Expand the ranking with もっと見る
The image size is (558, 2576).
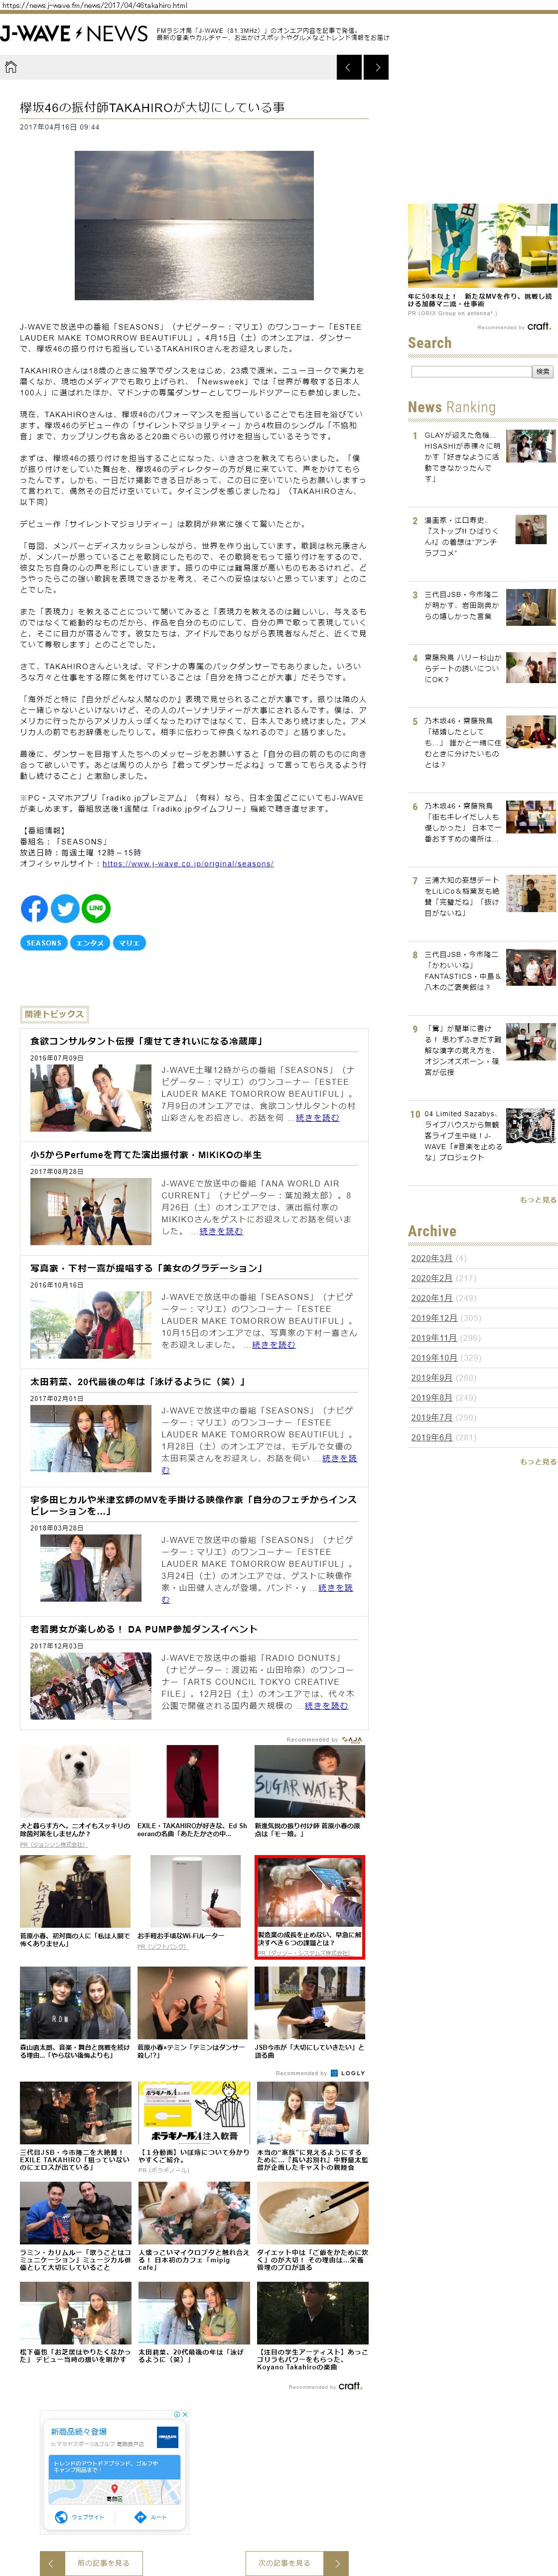(537, 1200)
